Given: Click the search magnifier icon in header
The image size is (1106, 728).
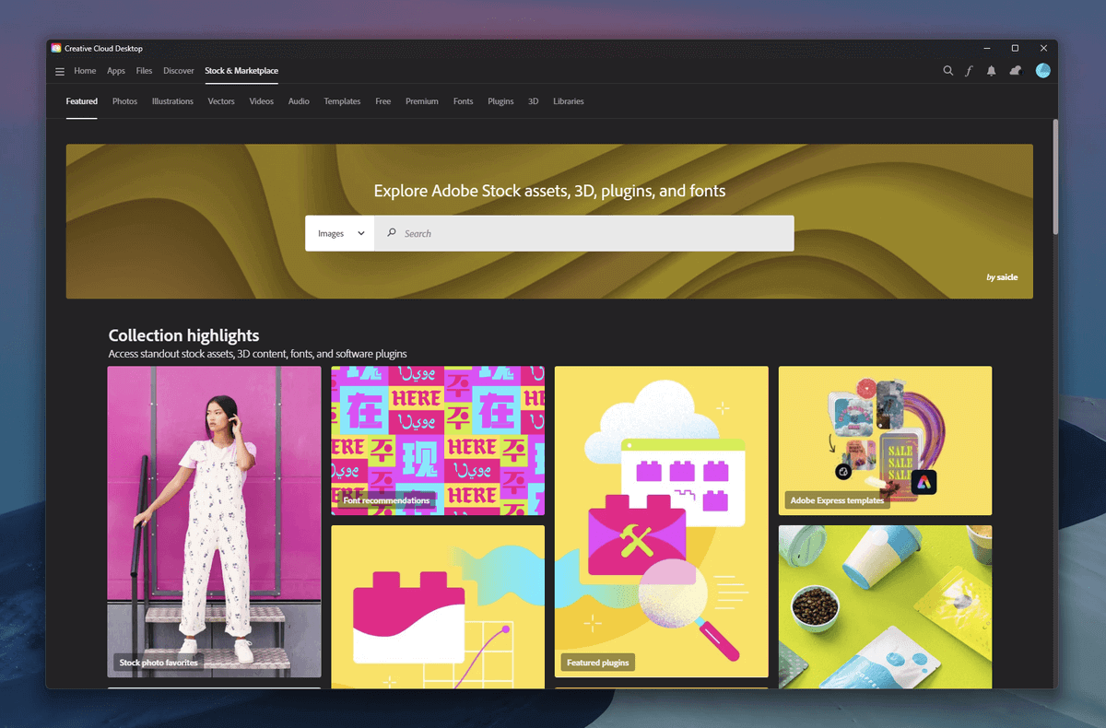Looking at the screenshot, I should click(947, 71).
